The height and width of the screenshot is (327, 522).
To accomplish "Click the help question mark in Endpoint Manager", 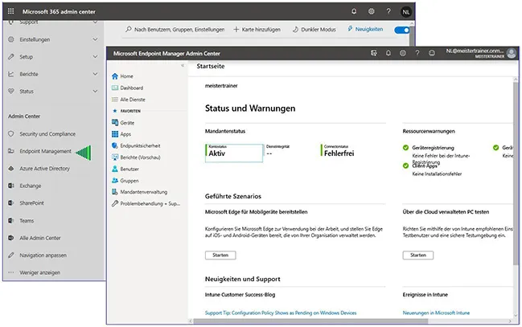I will pos(415,53).
